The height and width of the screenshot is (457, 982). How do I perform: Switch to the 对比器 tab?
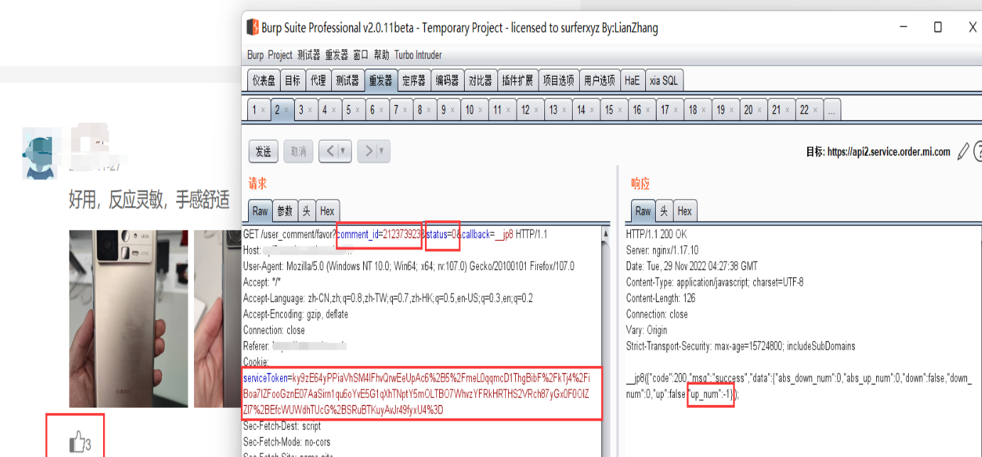(x=480, y=80)
